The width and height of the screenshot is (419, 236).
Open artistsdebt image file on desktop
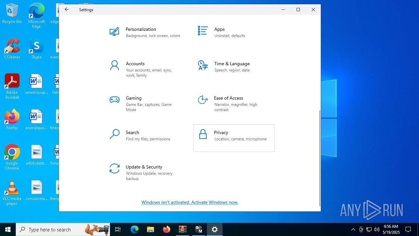click(36, 155)
